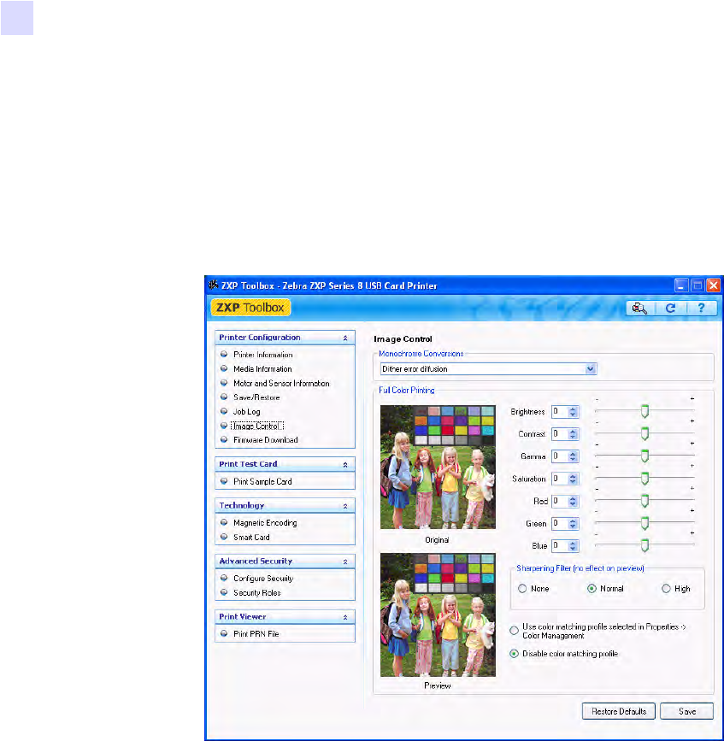Enable use color matching profile option
This screenshot has width=724, height=741.
coord(515,631)
